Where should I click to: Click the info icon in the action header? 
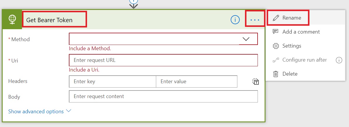coord(235,20)
